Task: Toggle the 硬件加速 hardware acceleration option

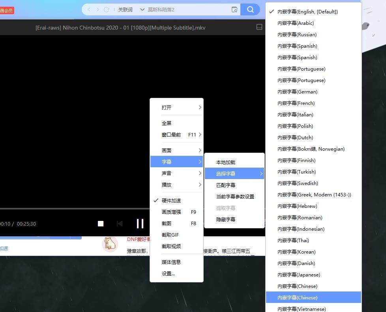Action: [x=171, y=200]
